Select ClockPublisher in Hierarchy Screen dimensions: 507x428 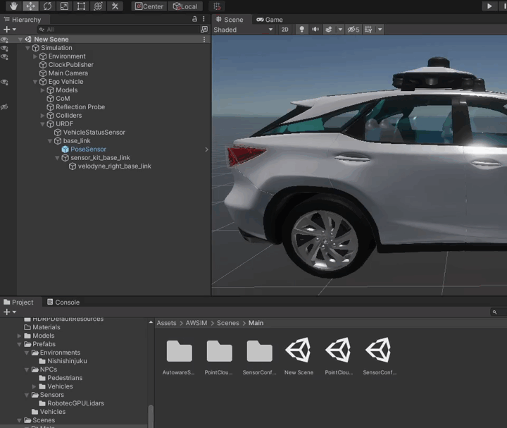(71, 65)
